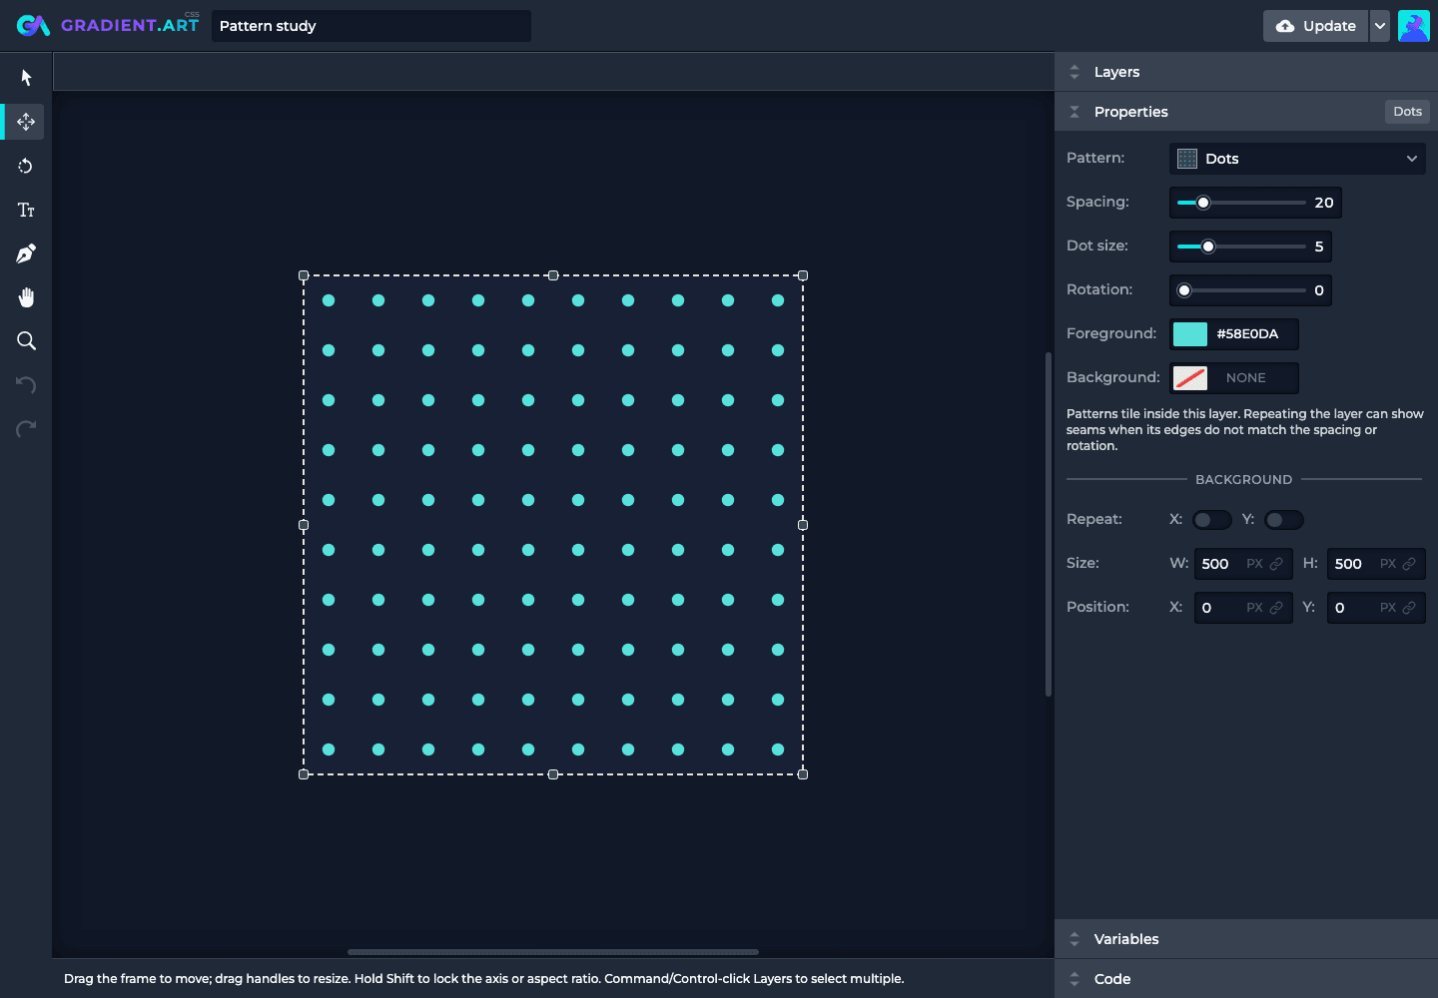Screen dimensions: 1438x998
Task: Click the Dot size value 5
Action: [x=1319, y=247]
